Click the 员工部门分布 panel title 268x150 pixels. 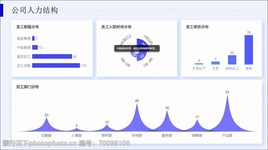point(27,87)
